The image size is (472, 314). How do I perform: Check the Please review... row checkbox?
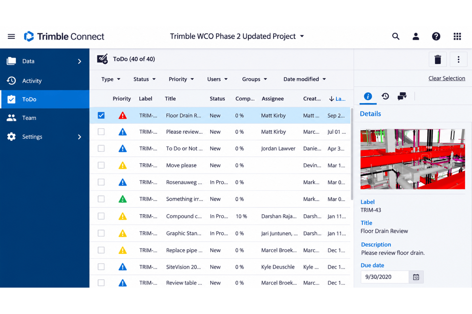(101, 132)
